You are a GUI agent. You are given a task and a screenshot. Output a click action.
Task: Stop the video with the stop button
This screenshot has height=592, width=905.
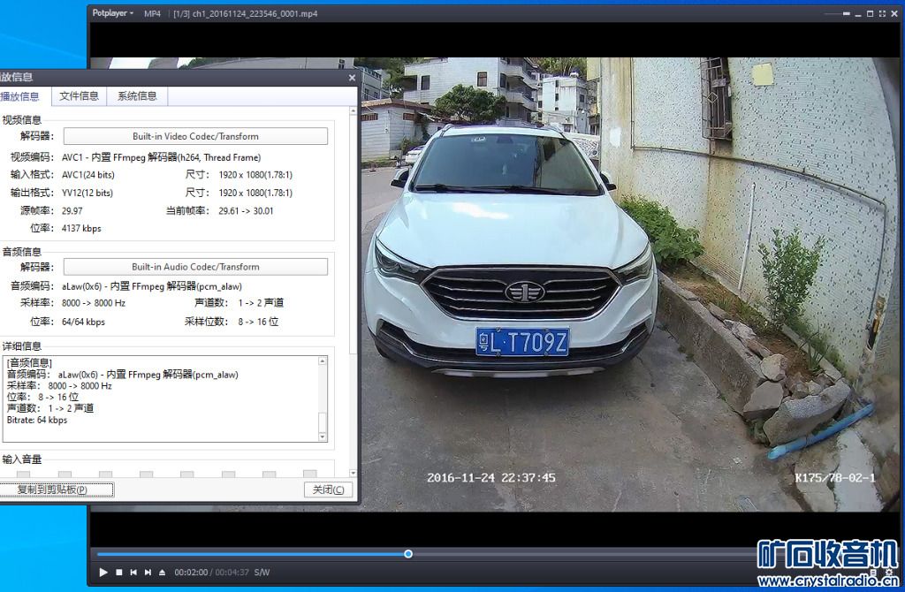(x=119, y=573)
